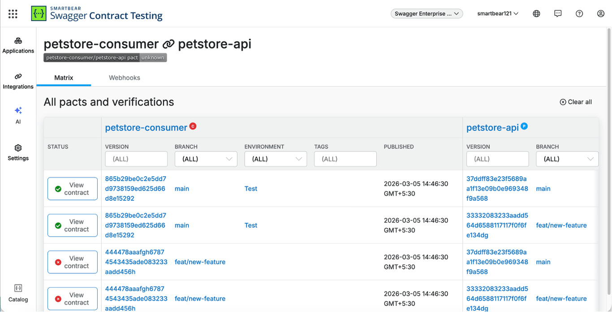612x312 pixels.
Task: Open consumer version 444478aa in third row
Action: pos(136,262)
